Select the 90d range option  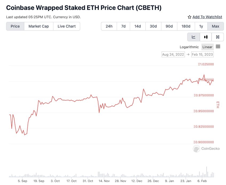coord(169,26)
